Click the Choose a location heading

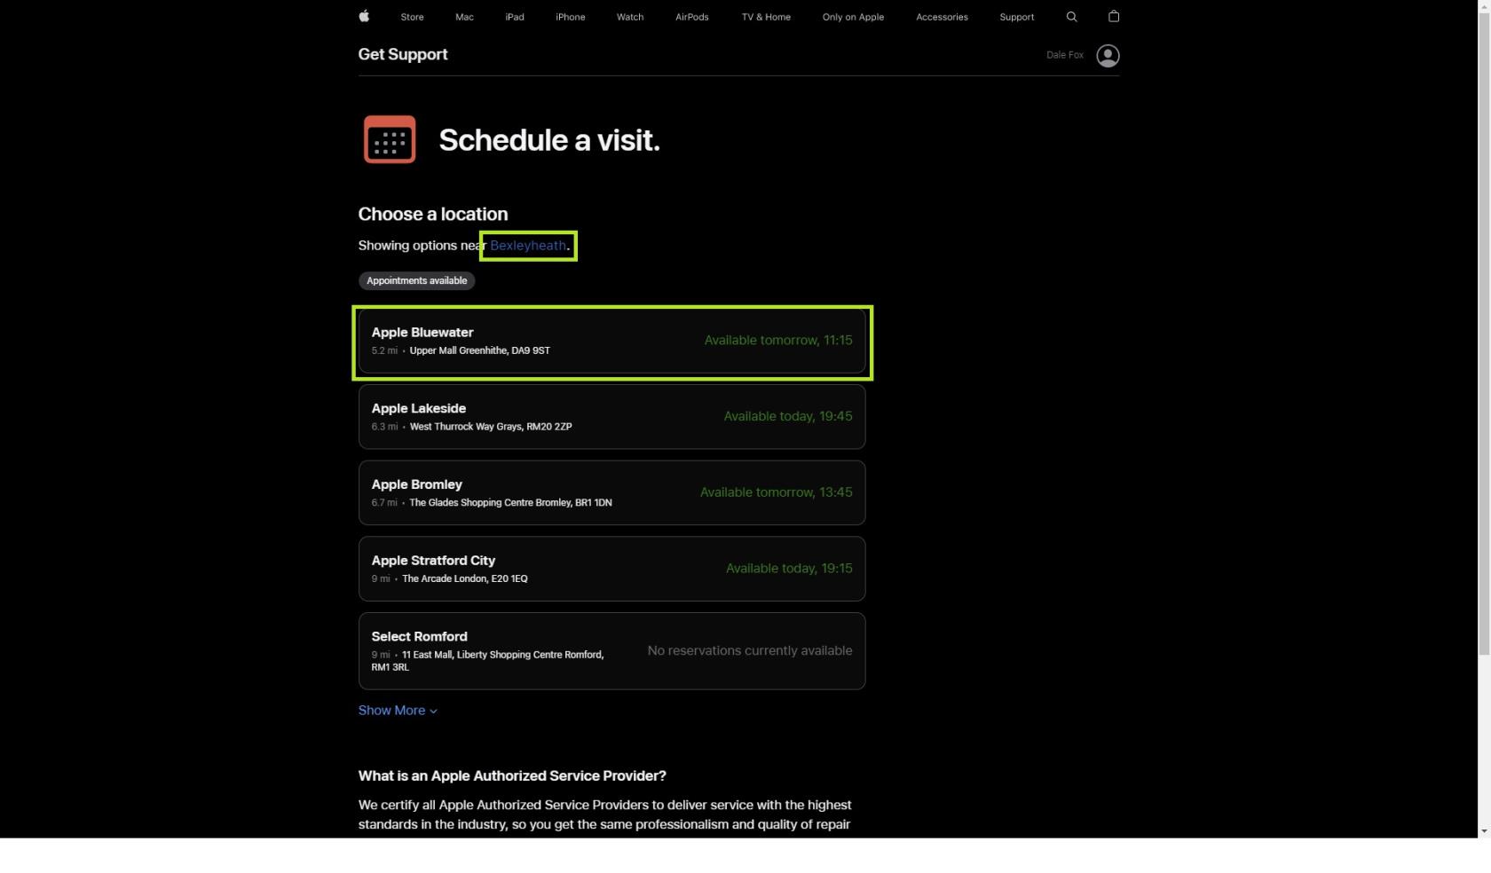point(433,214)
